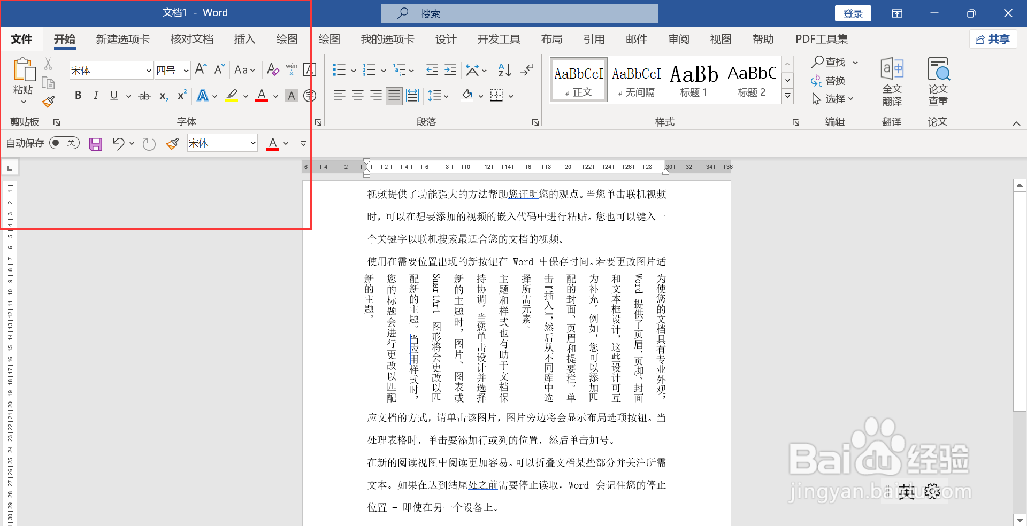Viewport: 1027px width, 526px height.
Task: Toggle underline formatting
Action: [114, 96]
